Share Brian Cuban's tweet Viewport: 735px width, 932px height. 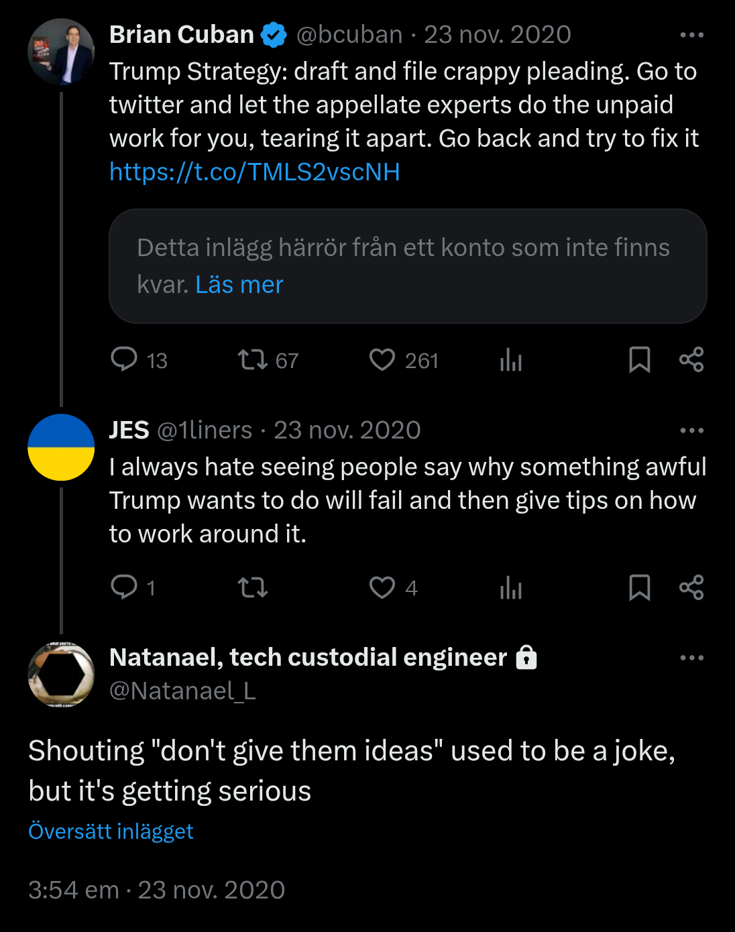point(691,359)
